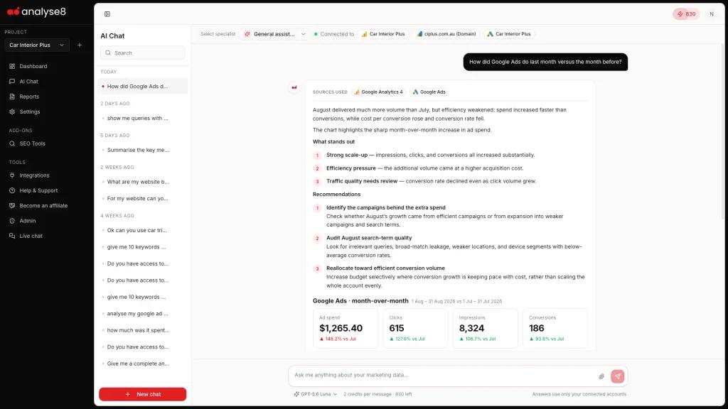Viewport: 728px width, 409px height.
Task: Open Settings in the sidebar
Action: 29,111
